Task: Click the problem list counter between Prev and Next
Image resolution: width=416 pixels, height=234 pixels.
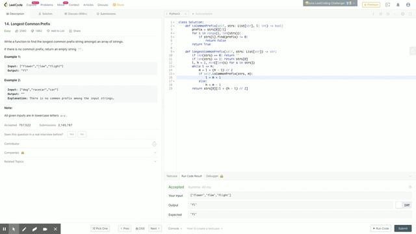Action: pos(140,228)
